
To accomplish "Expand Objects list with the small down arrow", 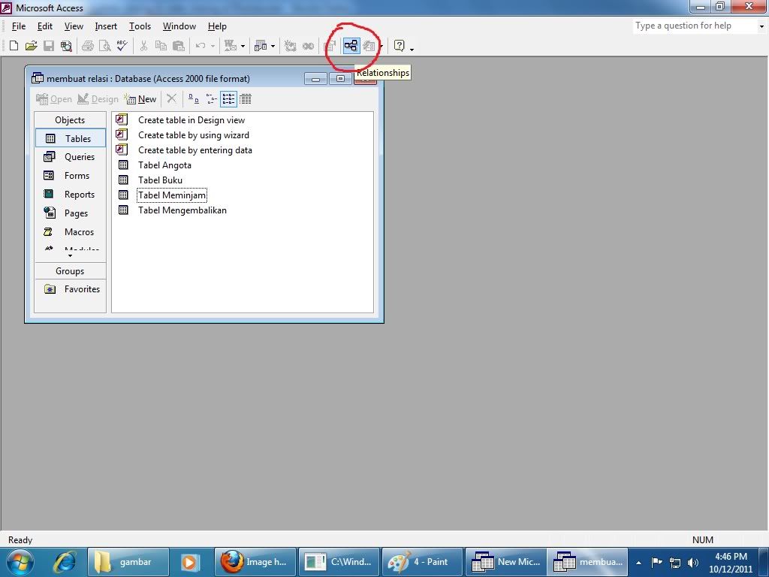I will click(70, 255).
